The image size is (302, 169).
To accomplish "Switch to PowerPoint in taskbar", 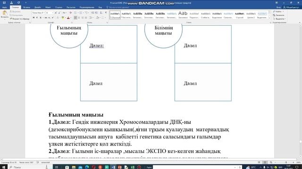I will click(x=119, y=167).
